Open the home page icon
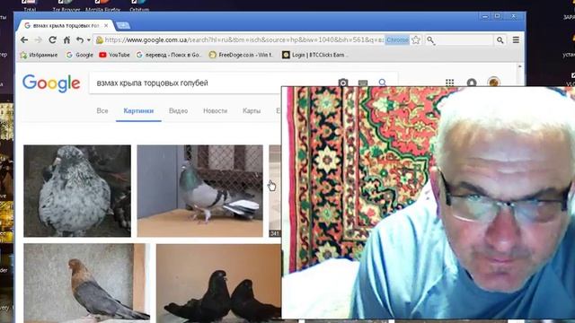 tap(66, 39)
